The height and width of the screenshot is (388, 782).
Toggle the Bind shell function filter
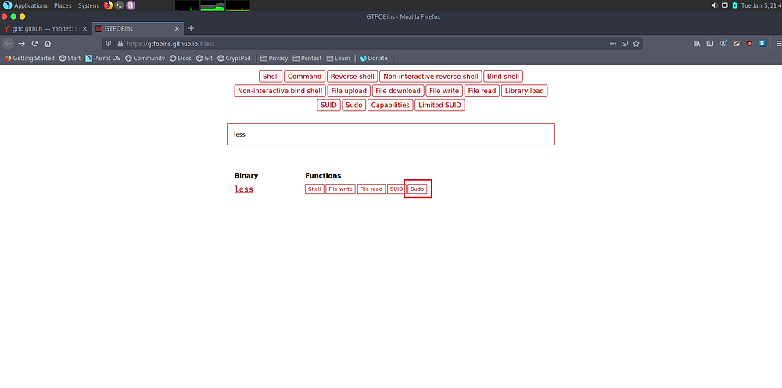pyautogui.click(x=503, y=77)
